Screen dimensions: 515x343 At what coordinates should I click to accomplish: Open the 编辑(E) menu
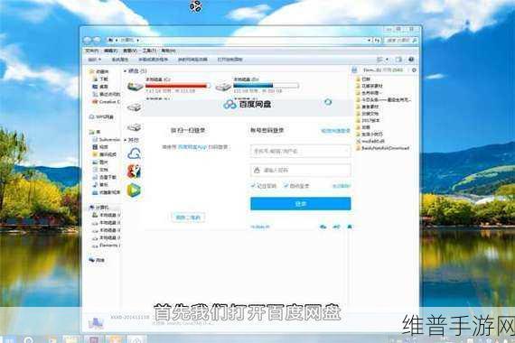(x=111, y=51)
